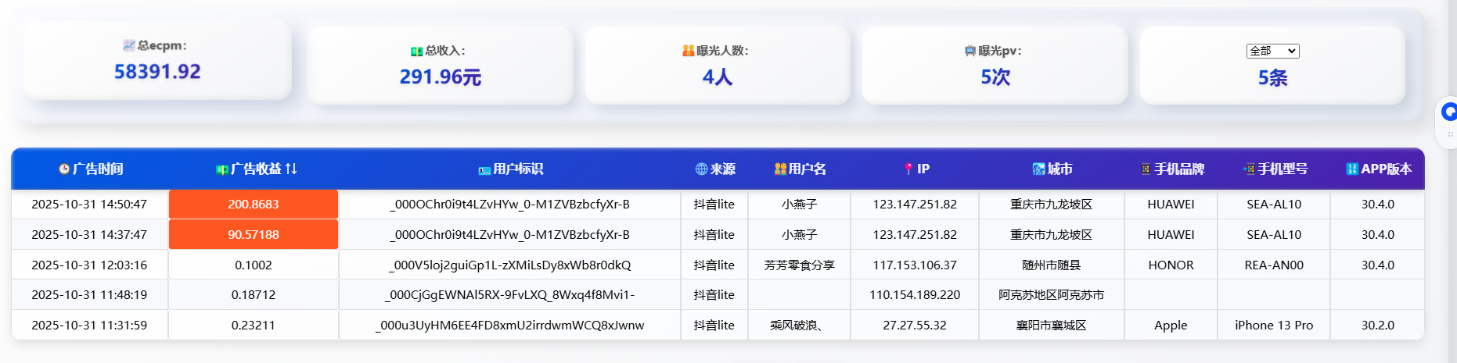Viewport: 1457px width, 363px height.
Task: Select the row with username 芳芳零食分享
Action: (799, 265)
